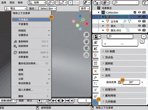Viewport: 148px width, 110px height.
Task: Click the pan view hand gizmo
Action: click(x=86, y=41)
